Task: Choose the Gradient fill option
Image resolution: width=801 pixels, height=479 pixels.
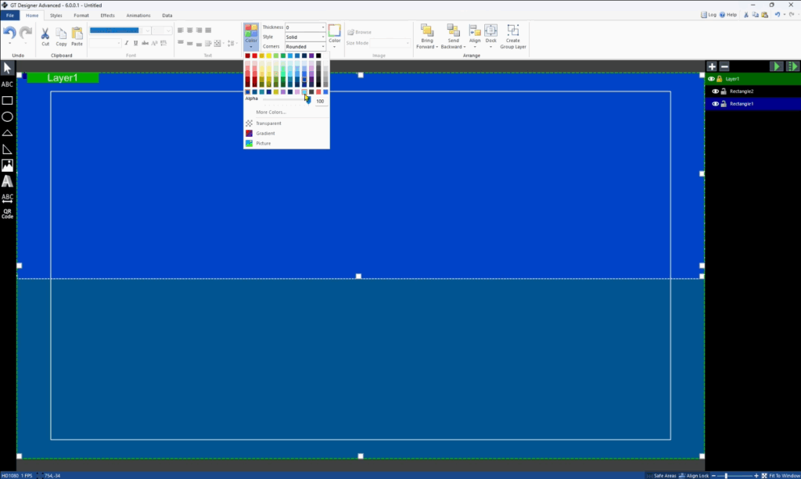Action: click(265, 134)
